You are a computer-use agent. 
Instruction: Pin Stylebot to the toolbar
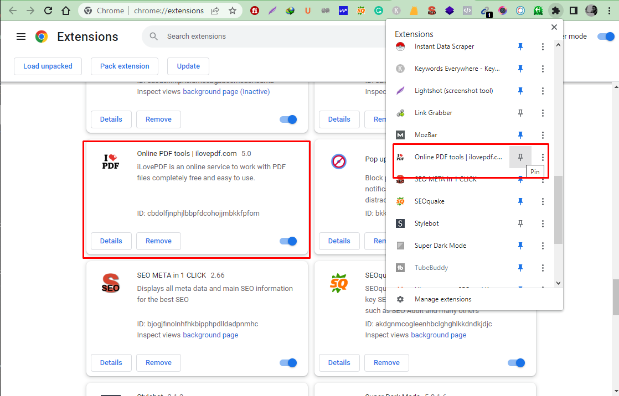click(x=520, y=223)
